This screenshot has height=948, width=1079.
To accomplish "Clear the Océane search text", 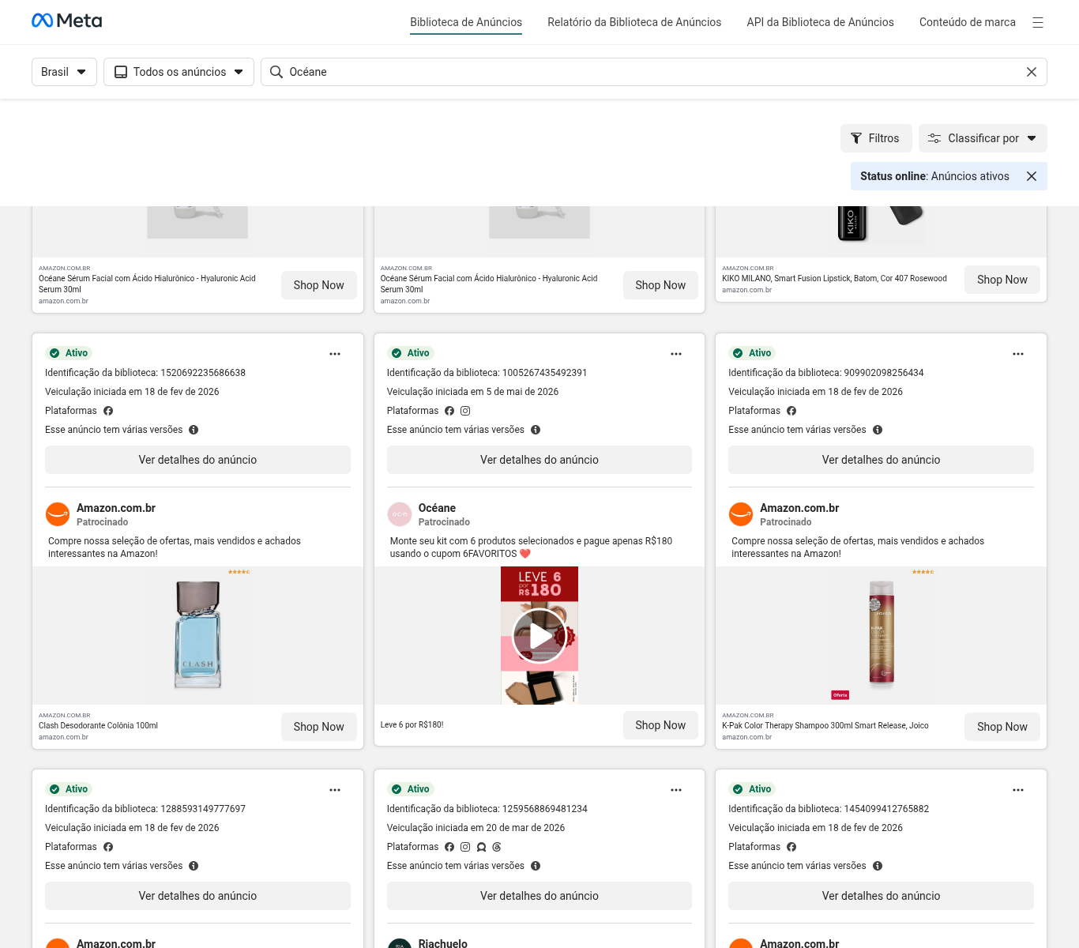I will pyautogui.click(x=1032, y=72).
